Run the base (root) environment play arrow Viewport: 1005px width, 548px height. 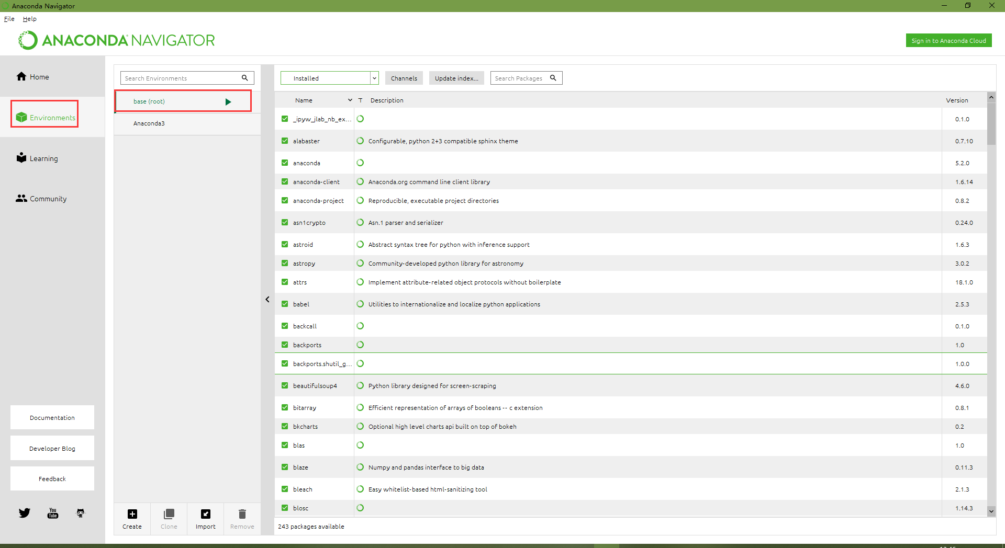[x=228, y=102]
